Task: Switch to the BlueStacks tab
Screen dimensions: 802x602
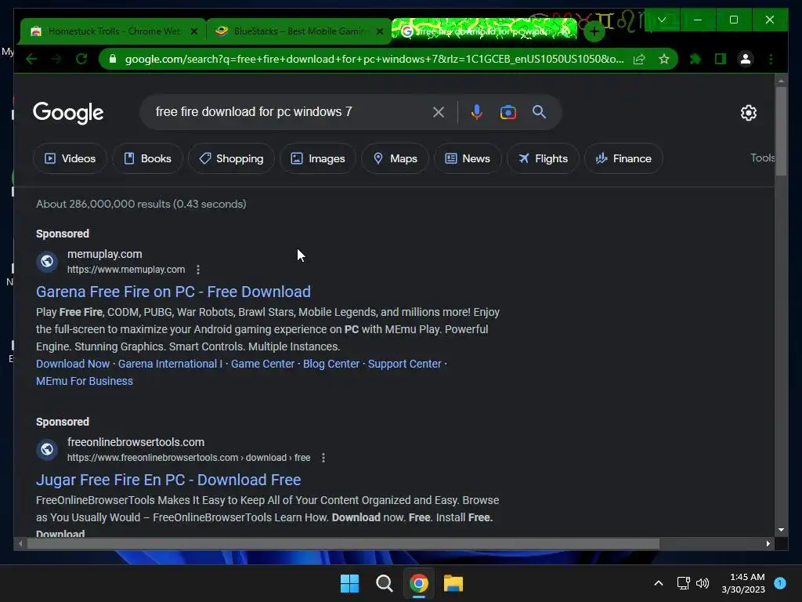Action: [x=298, y=31]
